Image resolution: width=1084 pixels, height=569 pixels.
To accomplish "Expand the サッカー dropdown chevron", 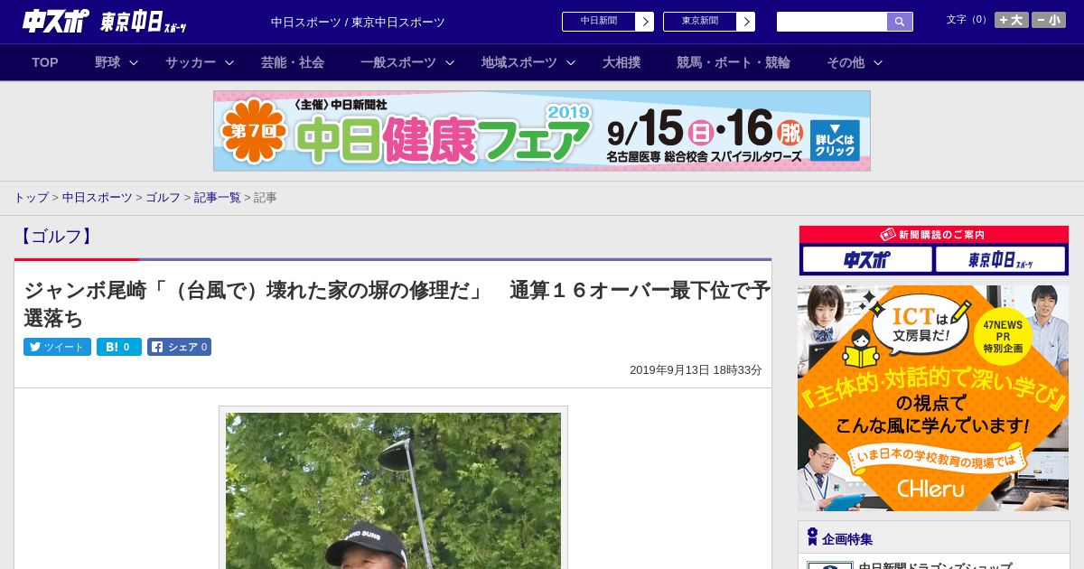I will tap(229, 62).
